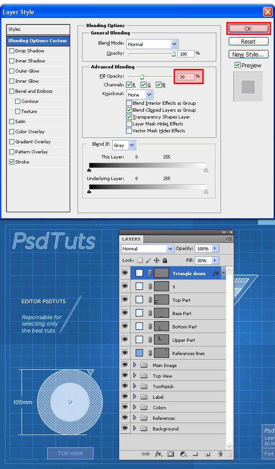This screenshot has width=275, height=469.
Task: Delete layer with the trash icon
Action: (x=220, y=454)
